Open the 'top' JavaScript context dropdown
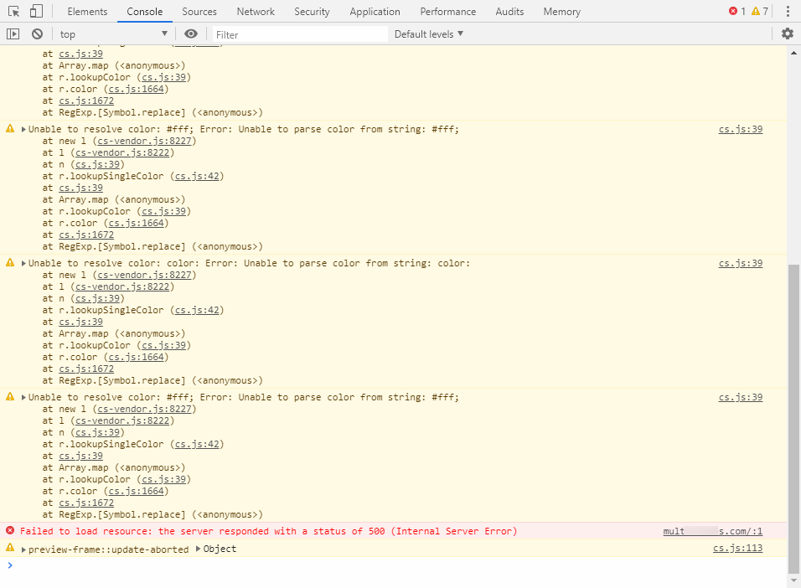Viewport: 801px width, 588px height. (x=113, y=34)
